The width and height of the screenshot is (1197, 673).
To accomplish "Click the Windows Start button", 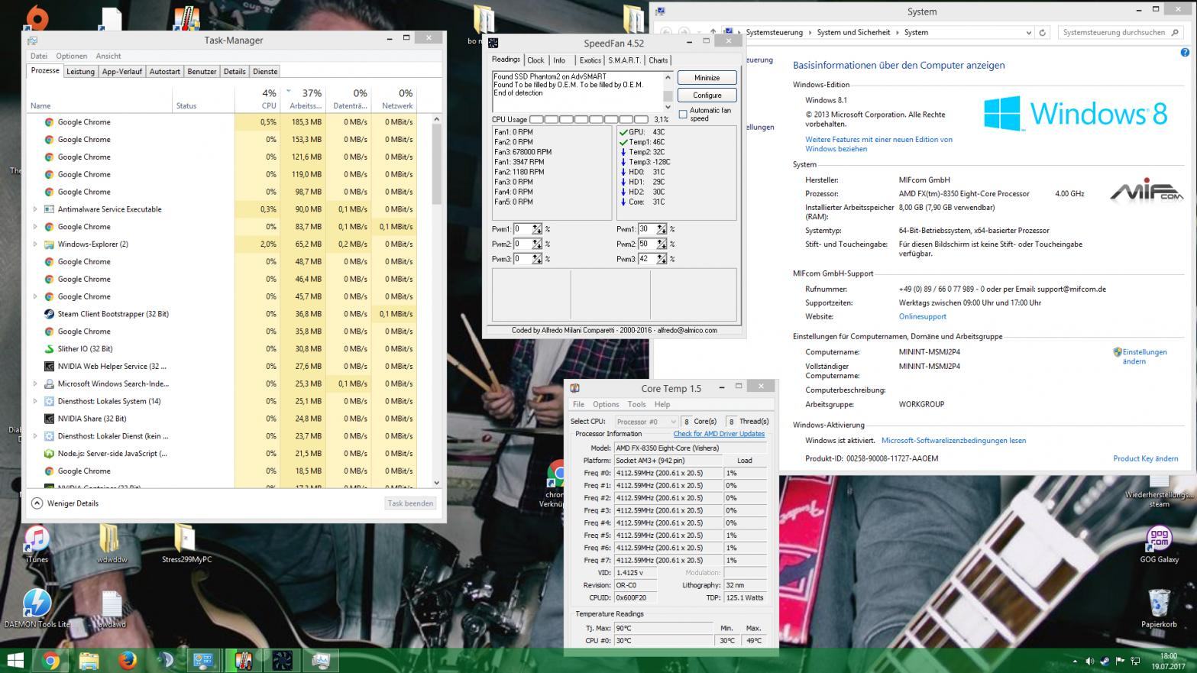I will click(15, 660).
